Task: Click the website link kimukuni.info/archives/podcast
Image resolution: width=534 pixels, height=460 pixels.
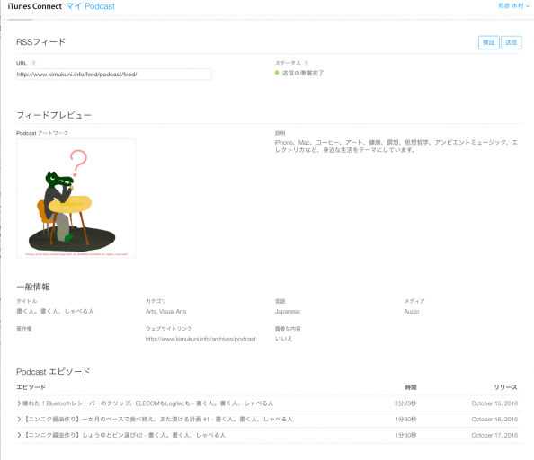Action: pyautogui.click(x=200, y=339)
